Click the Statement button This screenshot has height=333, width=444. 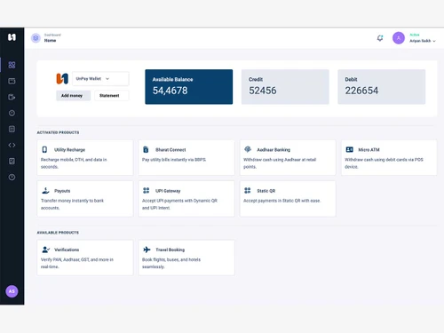tap(112, 96)
